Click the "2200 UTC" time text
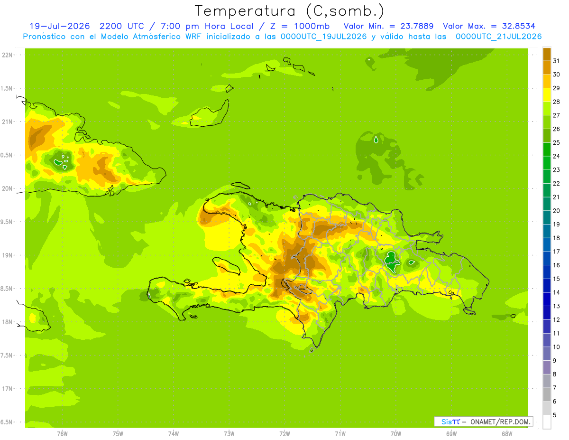The width and height of the screenshot is (569, 440). (123, 26)
